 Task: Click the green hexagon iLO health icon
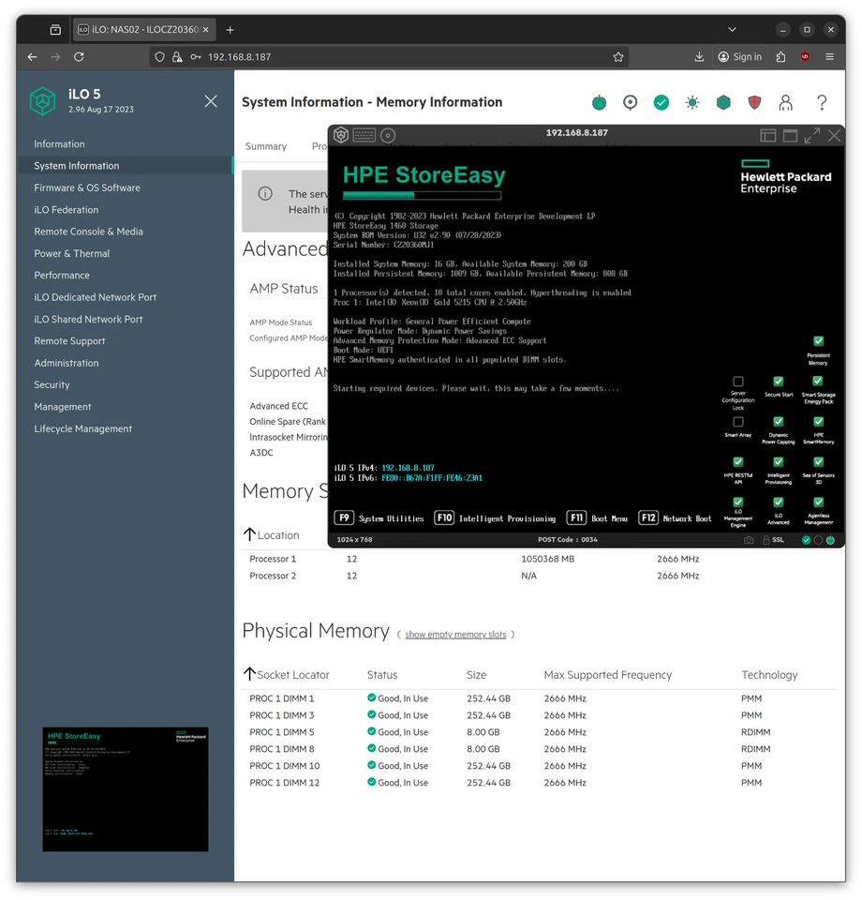tap(723, 103)
